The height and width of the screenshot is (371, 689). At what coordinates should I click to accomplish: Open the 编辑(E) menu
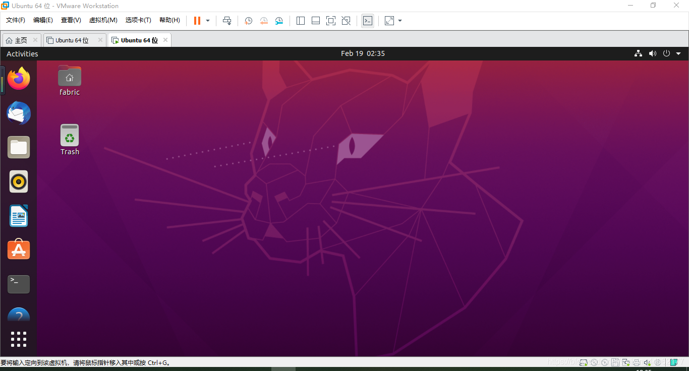(43, 20)
